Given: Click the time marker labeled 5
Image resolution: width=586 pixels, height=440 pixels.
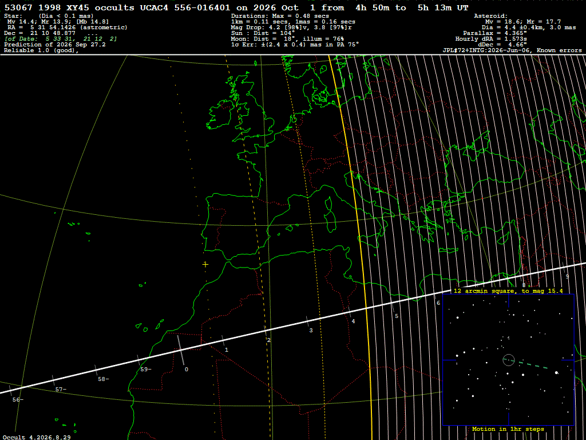Looking at the screenshot, I should (x=397, y=316).
